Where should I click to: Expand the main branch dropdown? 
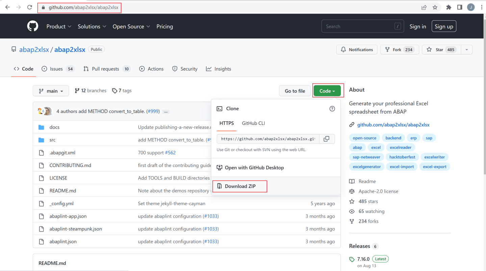tap(51, 91)
